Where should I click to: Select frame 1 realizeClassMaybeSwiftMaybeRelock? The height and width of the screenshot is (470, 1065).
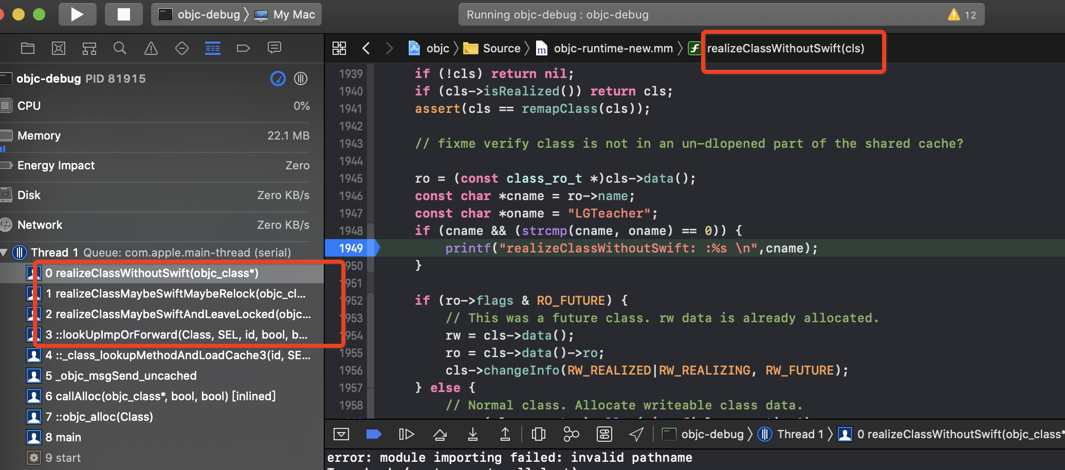tap(162, 293)
